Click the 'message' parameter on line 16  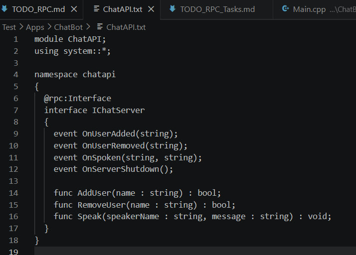pos(229,217)
